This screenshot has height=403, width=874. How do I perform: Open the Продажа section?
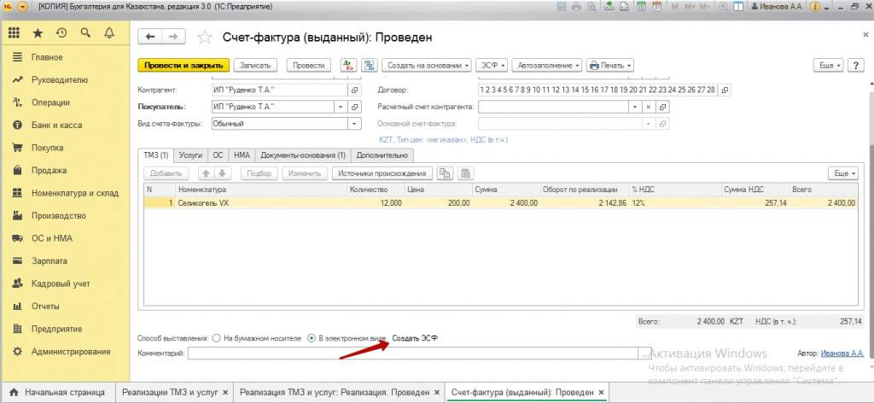click(x=49, y=171)
